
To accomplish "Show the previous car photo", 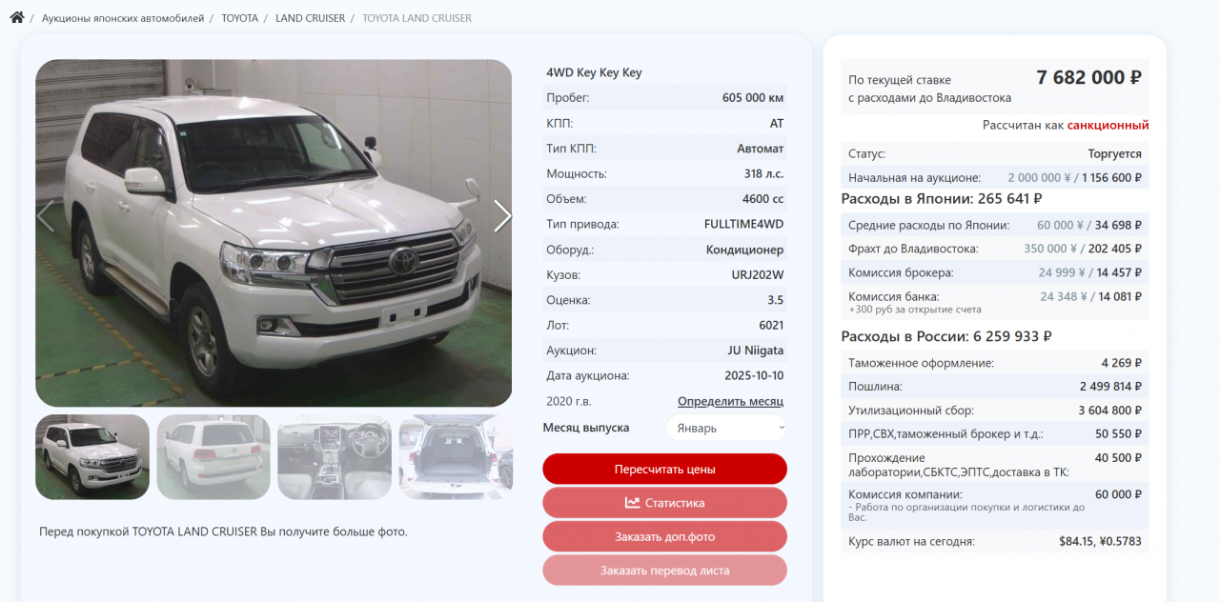I will (46, 216).
